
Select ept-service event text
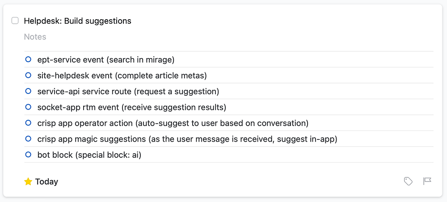coord(105,59)
